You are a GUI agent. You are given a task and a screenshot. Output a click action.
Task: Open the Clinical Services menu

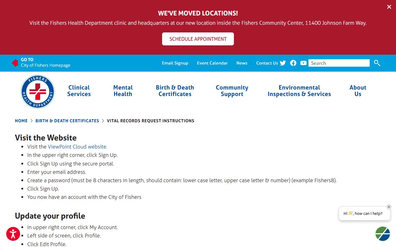click(79, 91)
